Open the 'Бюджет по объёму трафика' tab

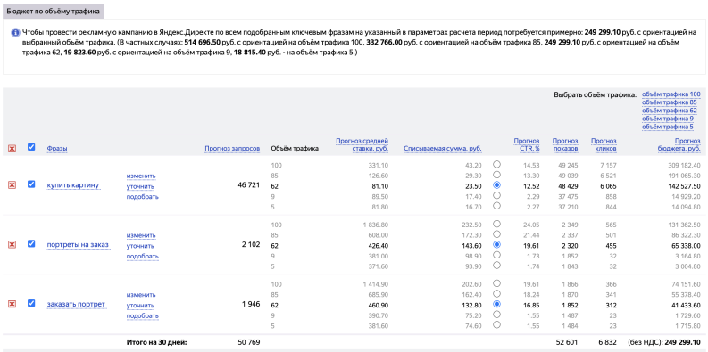click(x=54, y=11)
